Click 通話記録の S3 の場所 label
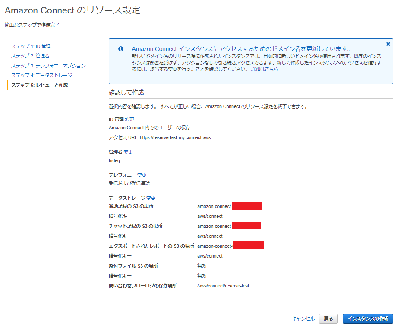 (131, 206)
